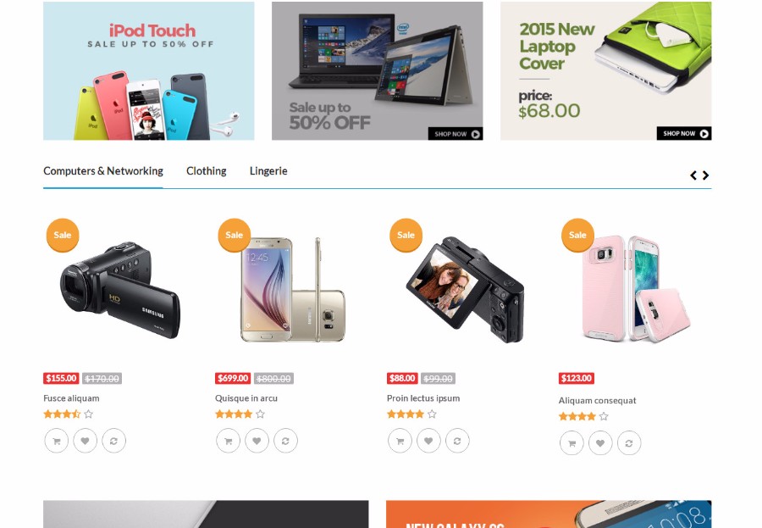762x528 pixels.
Task: Click Shop Now on laptop sale banner
Action: 456,134
